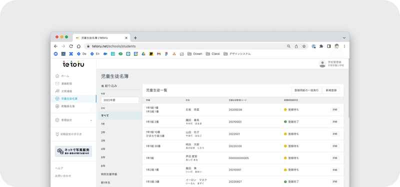Open 詳細 for イーロン マスク
This screenshot has width=400, height=187.
335,182
